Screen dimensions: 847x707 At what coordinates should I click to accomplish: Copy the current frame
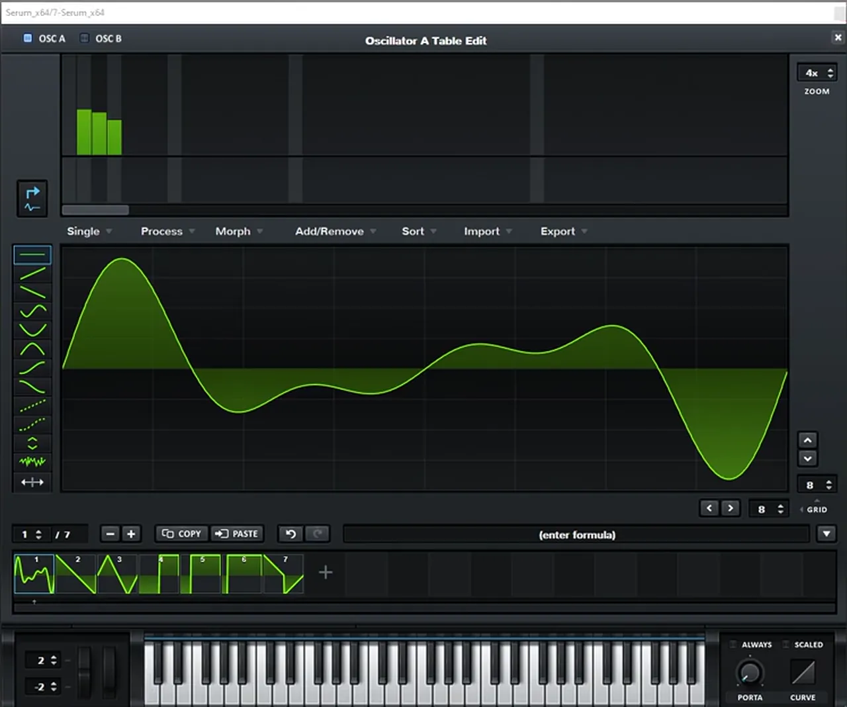182,534
